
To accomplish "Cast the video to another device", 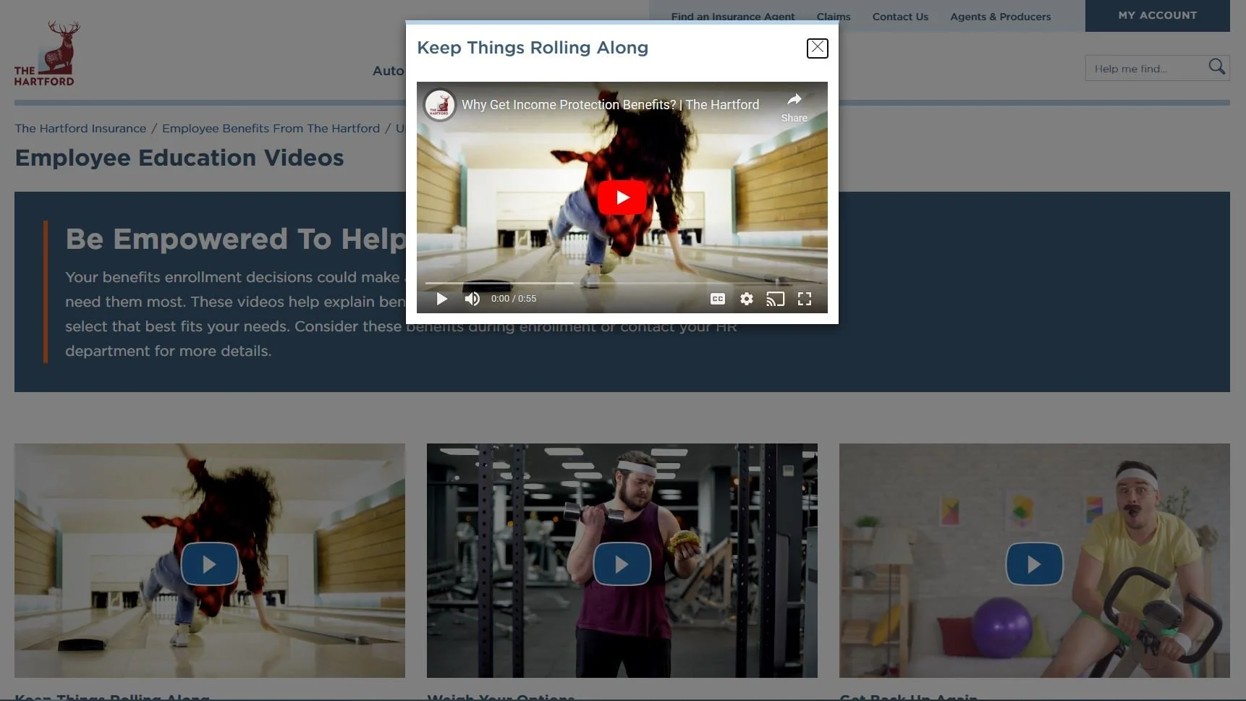I will (776, 299).
